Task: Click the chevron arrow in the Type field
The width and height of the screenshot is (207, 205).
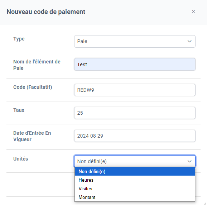Action: [189, 41]
